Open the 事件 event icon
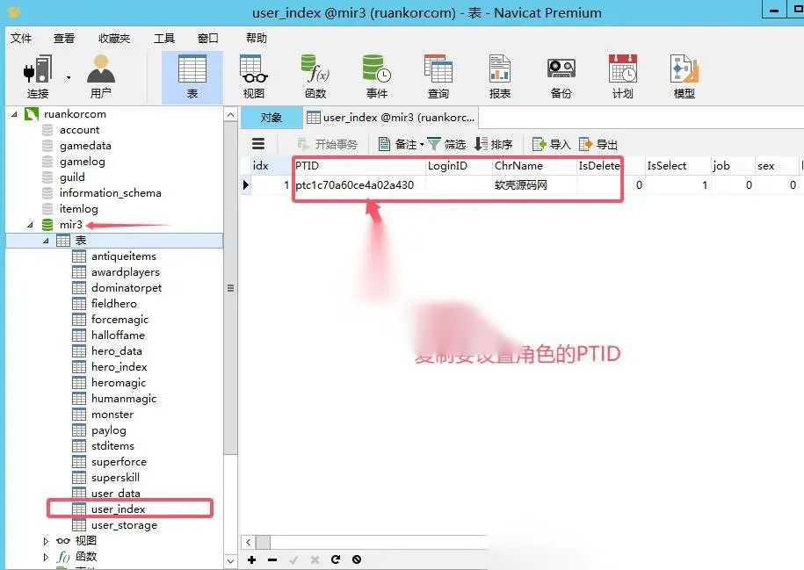 tap(377, 77)
